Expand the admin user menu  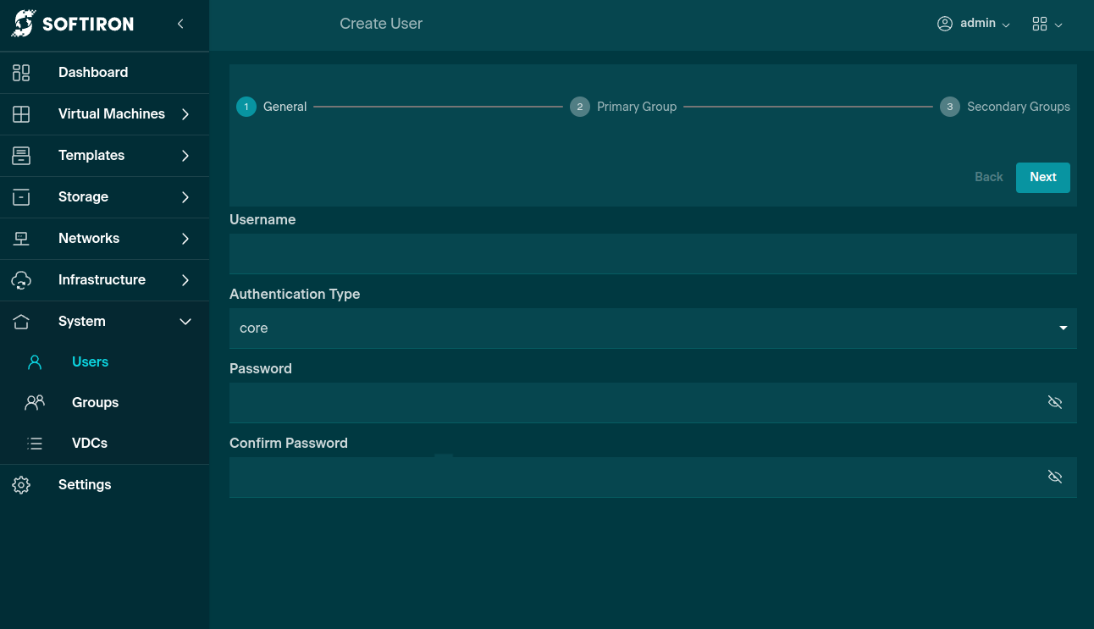[x=974, y=24]
